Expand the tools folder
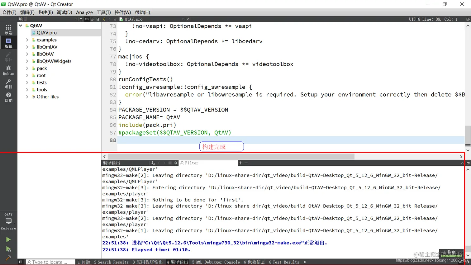This screenshot has width=471, height=265. 27,90
